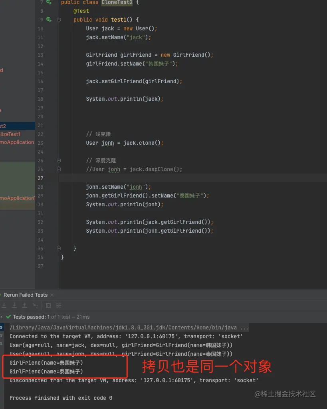Click the commented jack.deepClone() line
The height and width of the screenshot is (409, 327).
(x=134, y=169)
